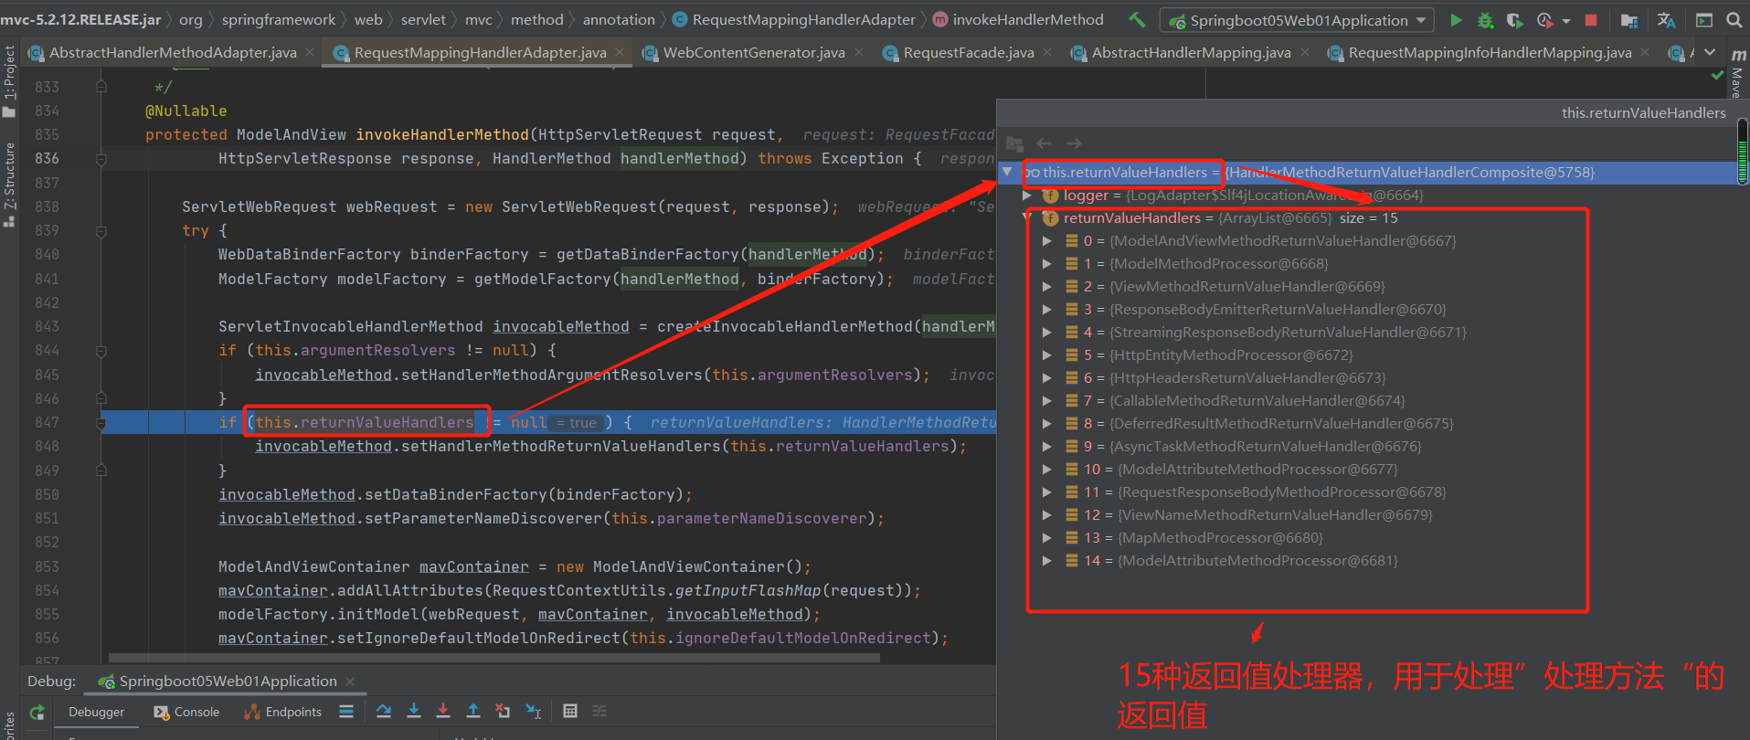Image resolution: width=1750 pixels, height=740 pixels.
Task: Run Springboot05Web01Application with the green play icon
Action: [x=1456, y=19]
